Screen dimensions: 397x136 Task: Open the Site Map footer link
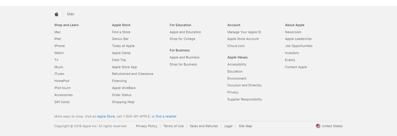click(245, 126)
